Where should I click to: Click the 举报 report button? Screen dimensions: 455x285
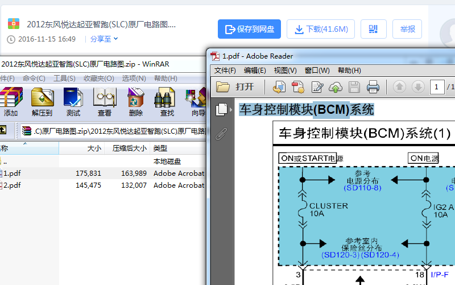tap(407, 29)
